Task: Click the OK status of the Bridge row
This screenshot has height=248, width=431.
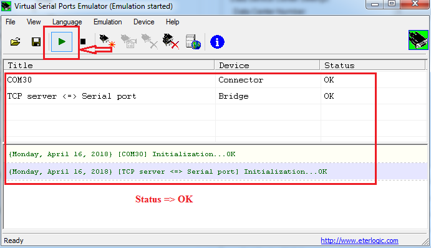Action: point(329,96)
